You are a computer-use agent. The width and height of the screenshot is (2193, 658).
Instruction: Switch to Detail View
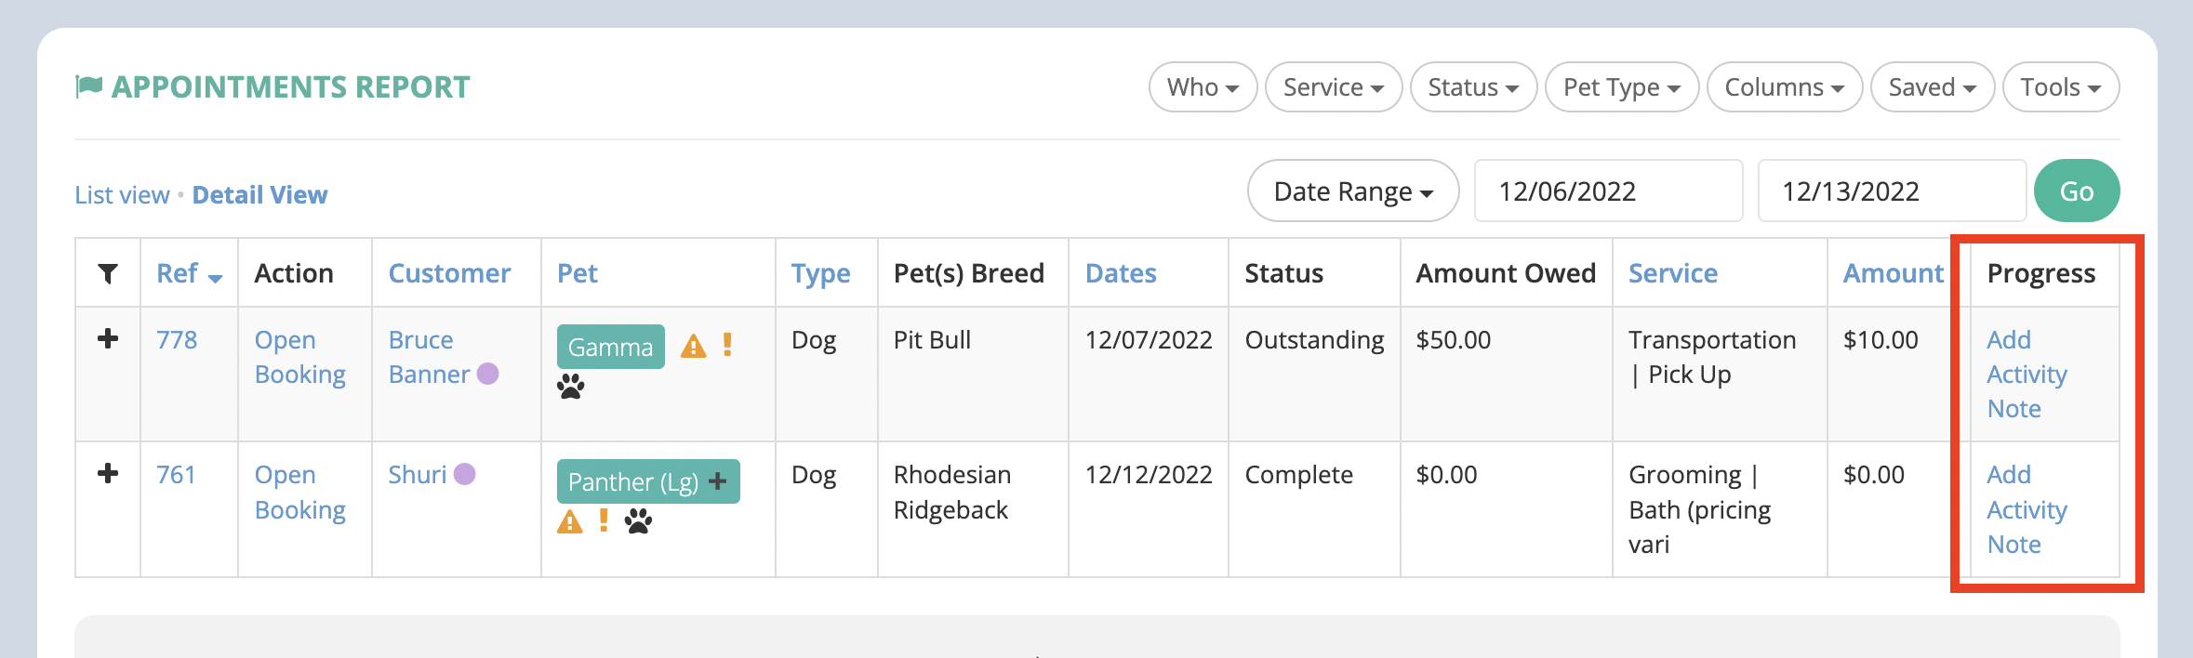coord(259,195)
